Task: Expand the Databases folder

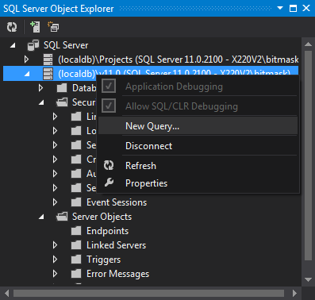Action: (x=40, y=88)
